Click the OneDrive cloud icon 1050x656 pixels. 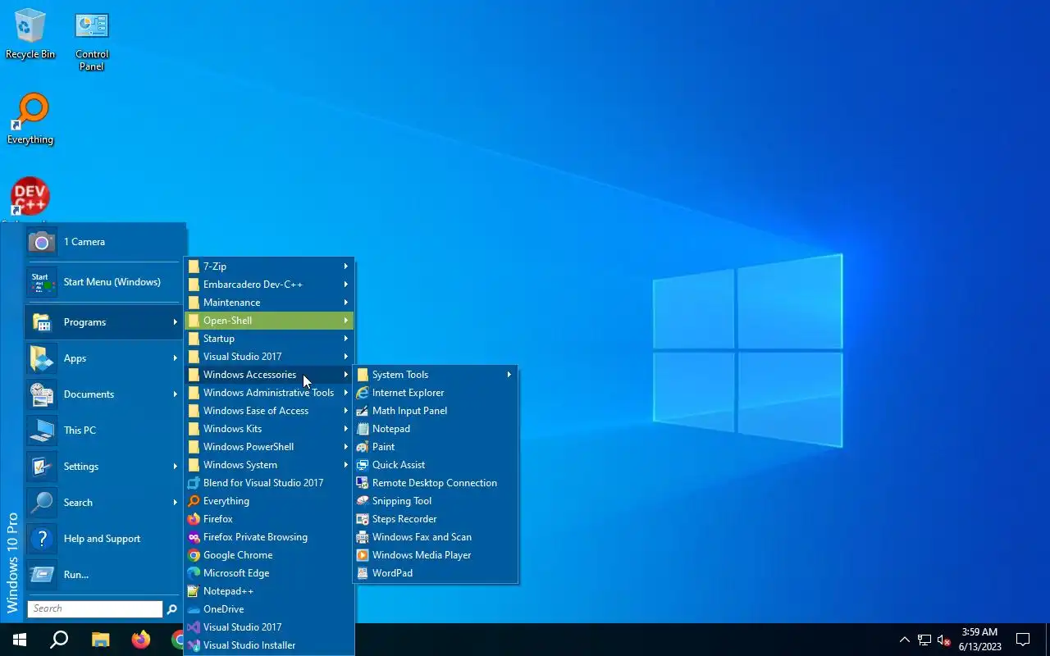tap(194, 609)
